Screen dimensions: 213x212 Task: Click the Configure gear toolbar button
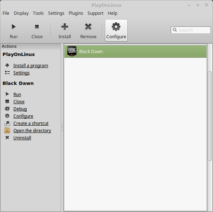click(x=116, y=30)
